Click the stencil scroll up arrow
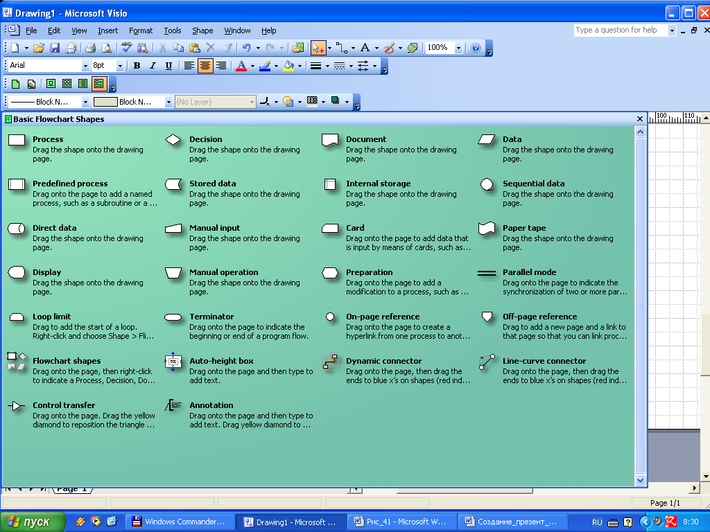The height and width of the screenshot is (532, 710). 640,132
